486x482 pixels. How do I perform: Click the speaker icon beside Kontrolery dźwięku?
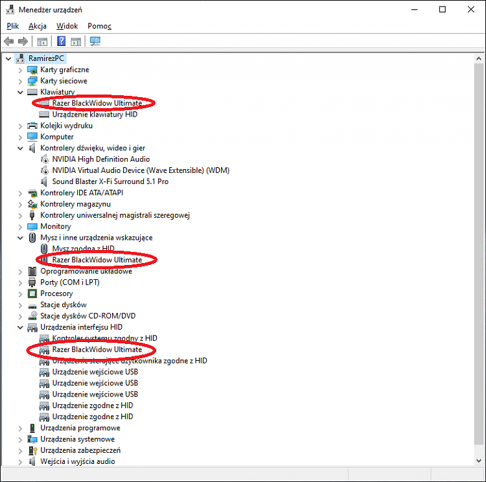32,148
